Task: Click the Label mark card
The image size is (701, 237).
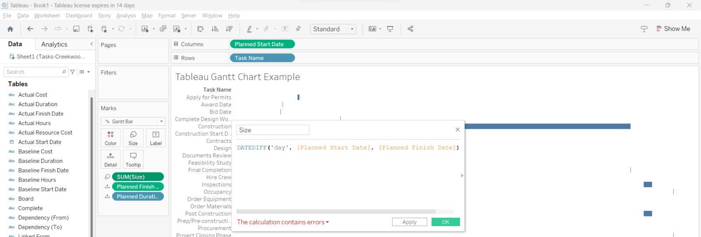Action: click(156, 137)
